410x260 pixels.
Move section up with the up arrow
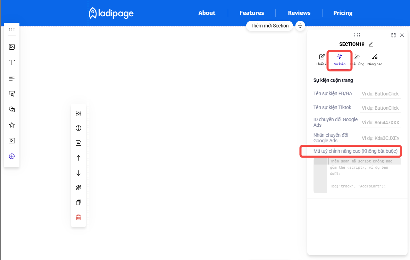tap(78, 158)
